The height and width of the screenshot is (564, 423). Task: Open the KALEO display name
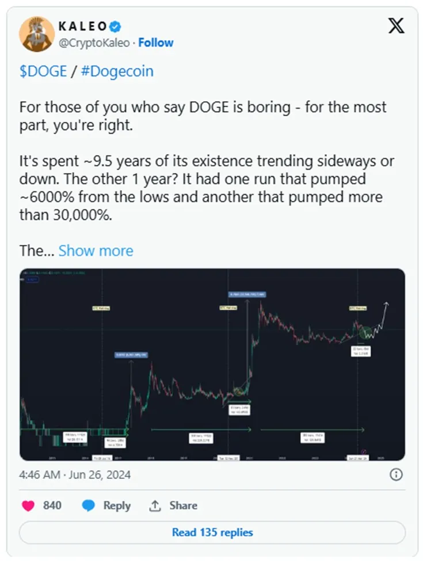click(82, 26)
